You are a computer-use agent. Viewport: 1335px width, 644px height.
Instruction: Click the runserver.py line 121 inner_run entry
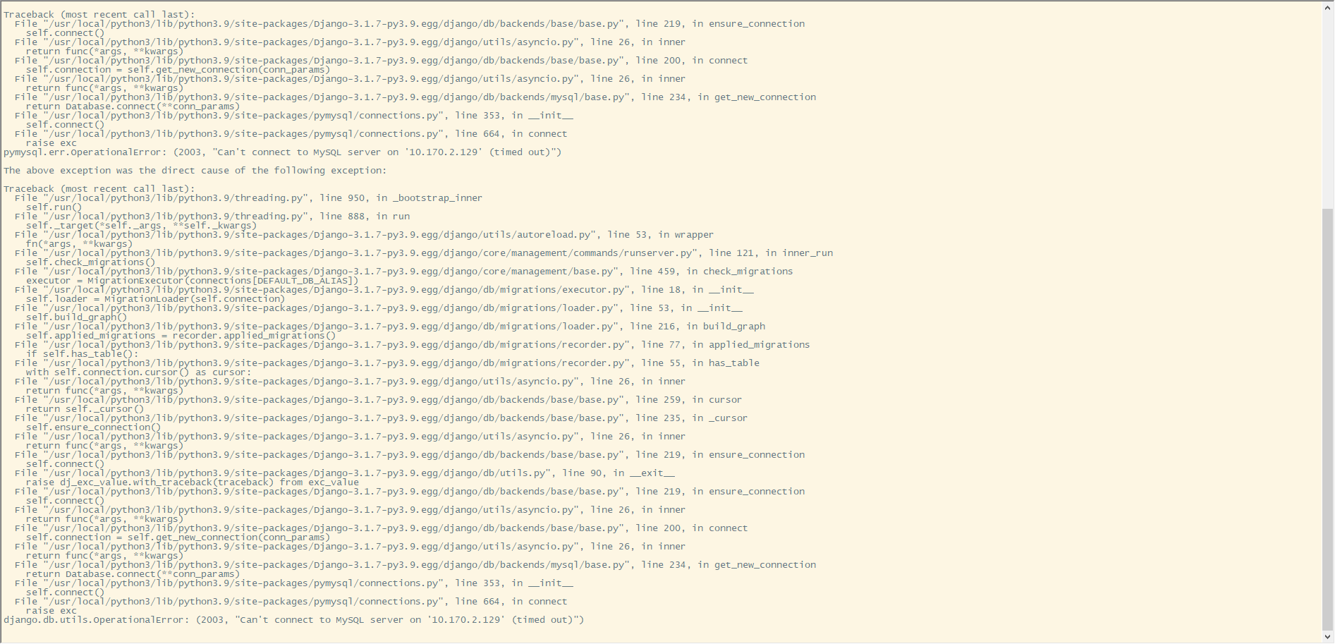point(424,253)
